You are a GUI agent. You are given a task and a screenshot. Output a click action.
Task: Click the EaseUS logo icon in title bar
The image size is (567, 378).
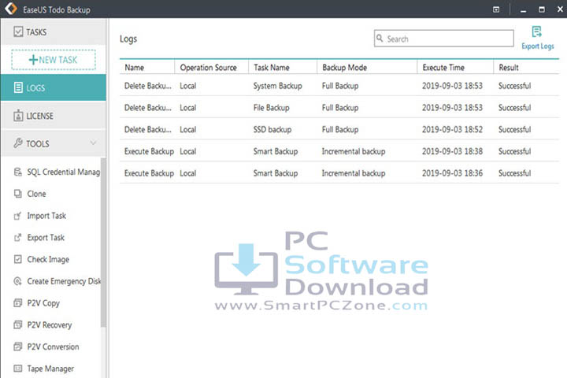pyautogui.click(x=11, y=9)
